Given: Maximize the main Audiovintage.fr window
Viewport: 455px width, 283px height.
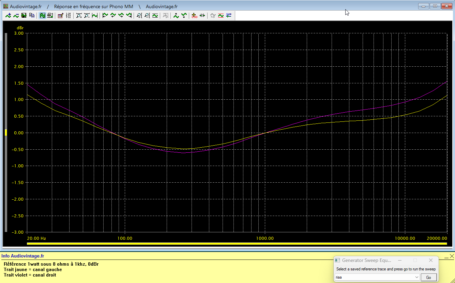Looking at the screenshot, I should click(x=435, y=6).
